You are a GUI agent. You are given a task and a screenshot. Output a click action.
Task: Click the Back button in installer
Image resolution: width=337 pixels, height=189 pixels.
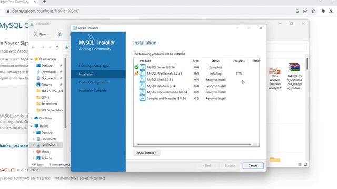(x=207, y=165)
